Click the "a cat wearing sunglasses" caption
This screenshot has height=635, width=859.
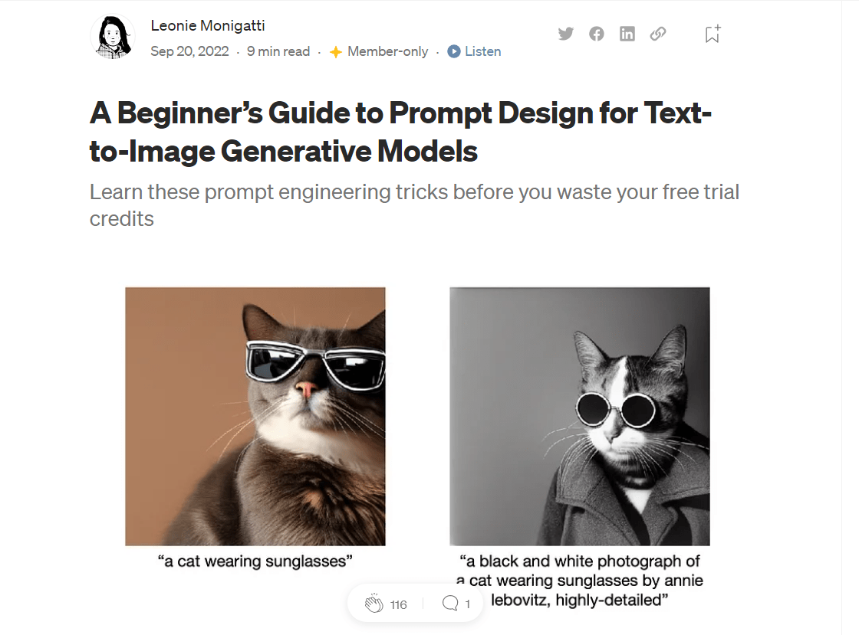click(255, 561)
